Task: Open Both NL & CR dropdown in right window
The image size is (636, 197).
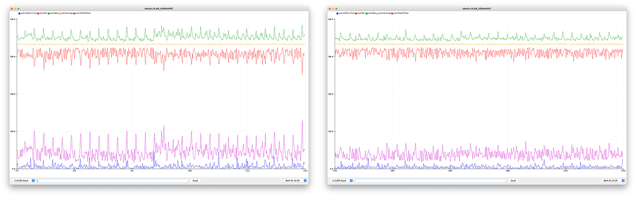Action: (613, 181)
